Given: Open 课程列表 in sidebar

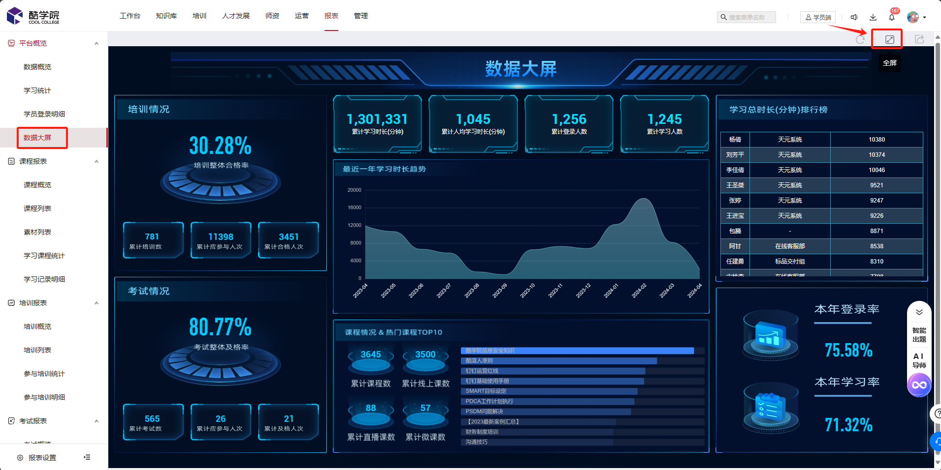Looking at the screenshot, I should [x=37, y=208].
